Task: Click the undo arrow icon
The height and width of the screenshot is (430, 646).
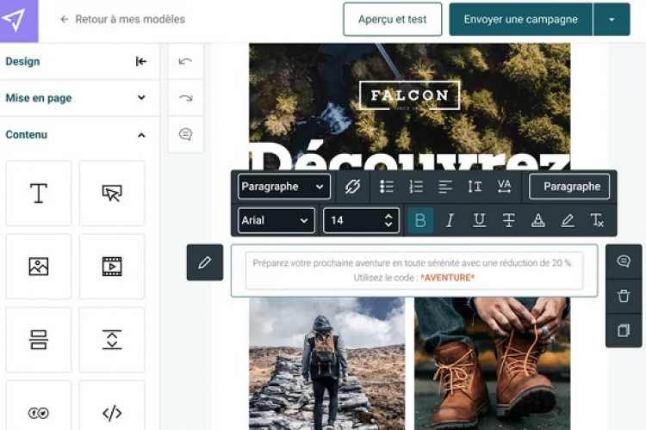Action: tap(185, 61)
